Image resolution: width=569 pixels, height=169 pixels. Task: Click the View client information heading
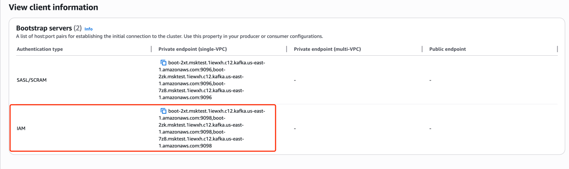[x=54, y=7]
